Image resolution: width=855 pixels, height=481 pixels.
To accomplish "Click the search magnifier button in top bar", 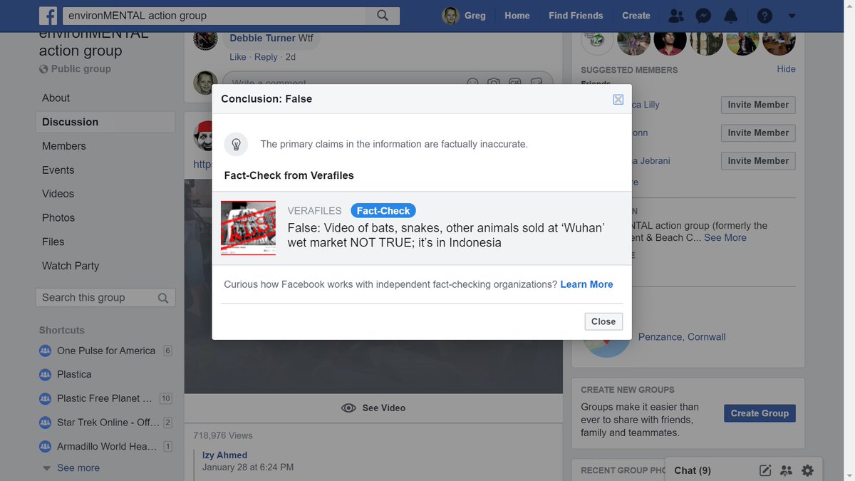I will [383, 16].
